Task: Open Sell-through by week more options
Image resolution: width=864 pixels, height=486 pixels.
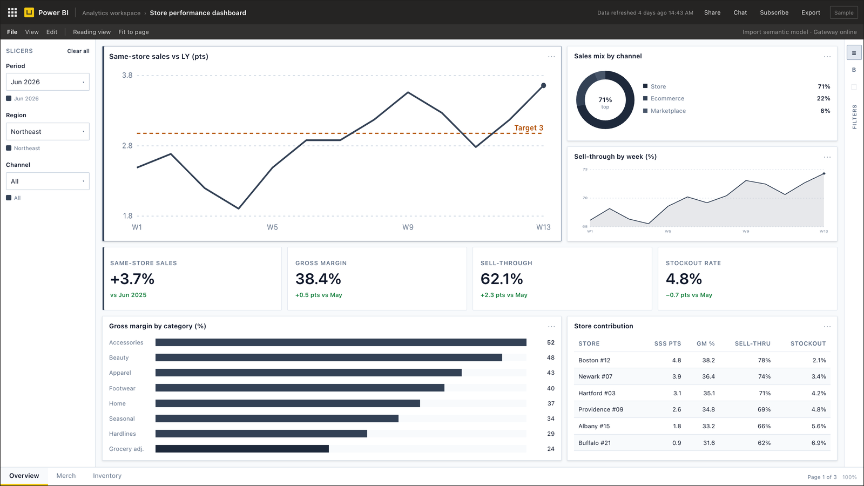Action: click(x=827, y=157)
